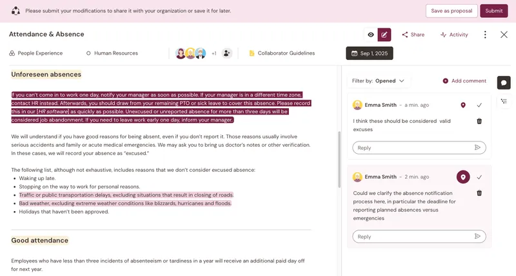Screen dimensions: 516x276
Task: Expand the 'Filter by: Opened' dropdown
Action: [378, 80]
